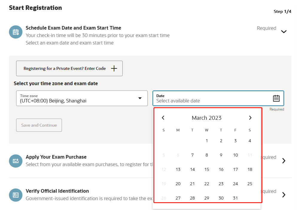Expand the Verify Official Identification section arrow
The width and height of the screenshot is (297, 210).
tap(284, 195)
